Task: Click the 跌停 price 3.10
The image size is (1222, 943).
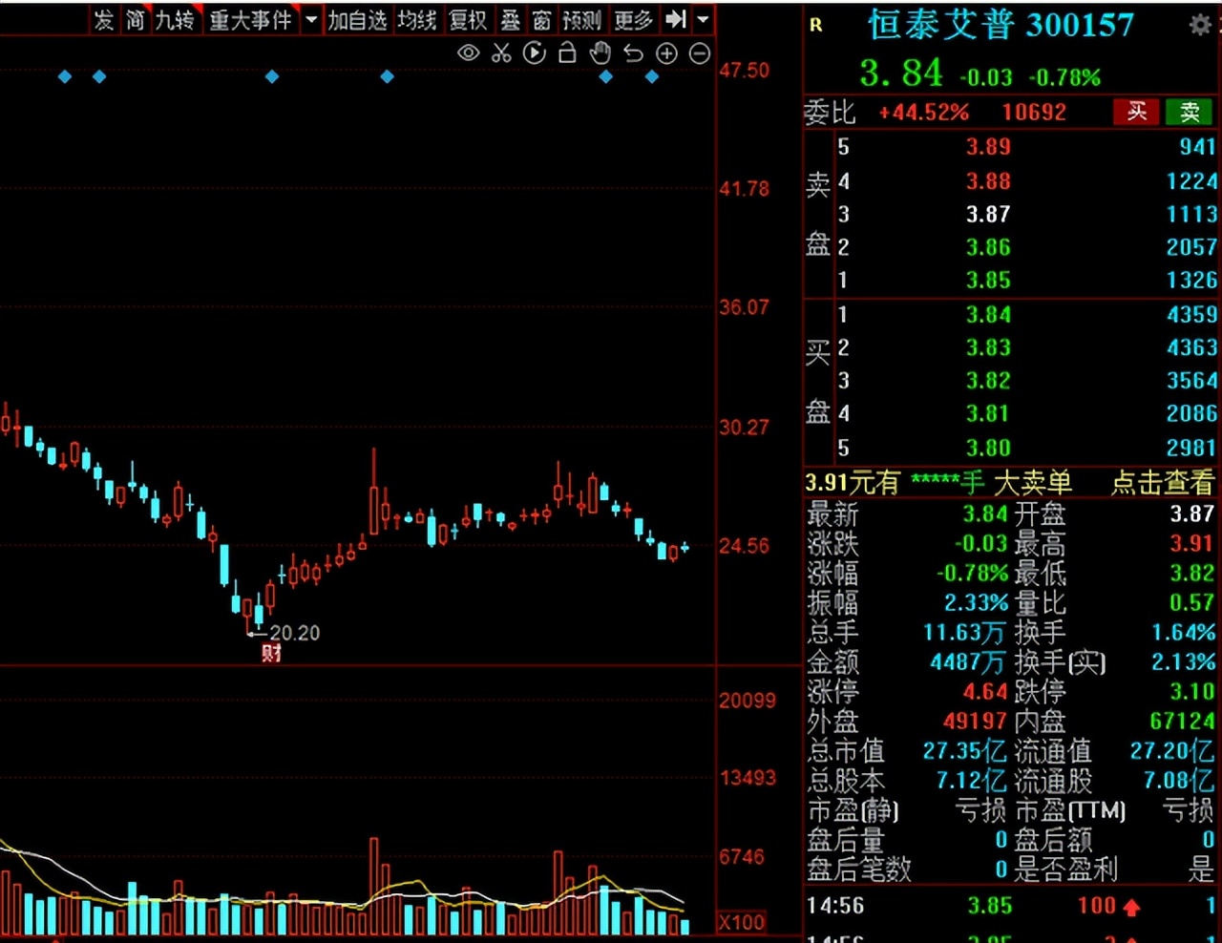Action: pos(1192,691)
